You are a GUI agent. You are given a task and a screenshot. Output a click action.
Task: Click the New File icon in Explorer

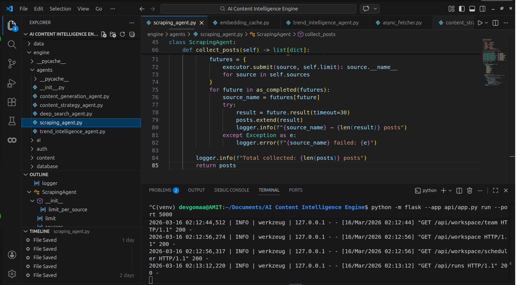pyautogui.click(x=104, y=34)
